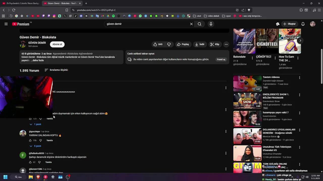Open YouTube notifications bell
The image size is (323, 181).
click(x=303, y=24)
